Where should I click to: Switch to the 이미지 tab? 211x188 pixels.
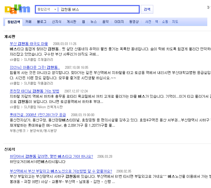pos(119,22)
